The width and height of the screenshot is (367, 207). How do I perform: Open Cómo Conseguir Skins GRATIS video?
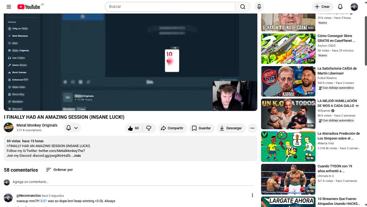coord(336,38)
